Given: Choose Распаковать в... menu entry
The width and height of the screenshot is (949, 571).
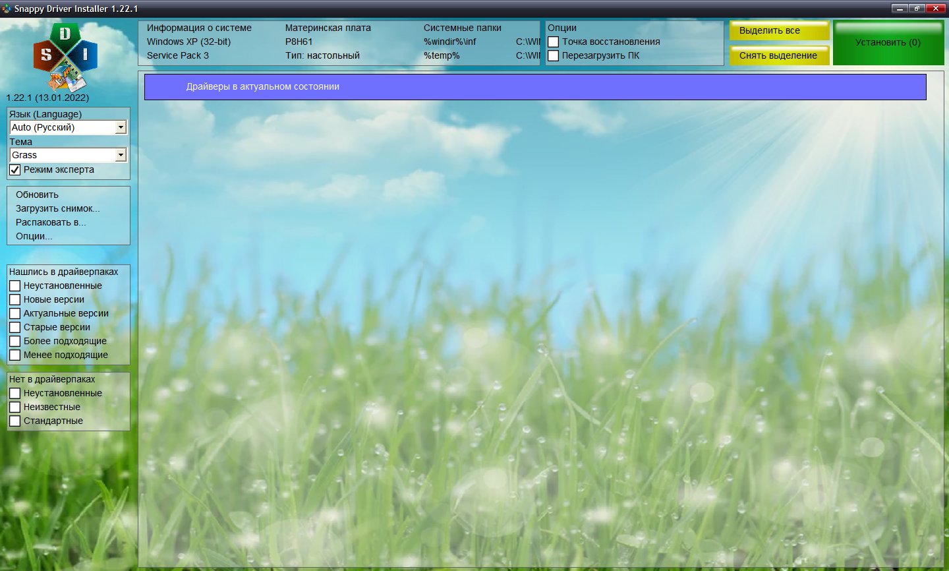Looking at the screenshot, I should pyautogui.click(x=51, y=223).
